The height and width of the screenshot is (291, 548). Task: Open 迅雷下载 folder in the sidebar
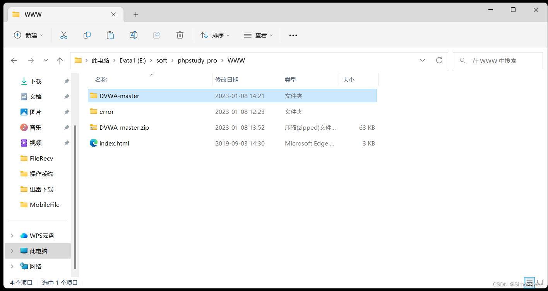click(x=41, y=189)
